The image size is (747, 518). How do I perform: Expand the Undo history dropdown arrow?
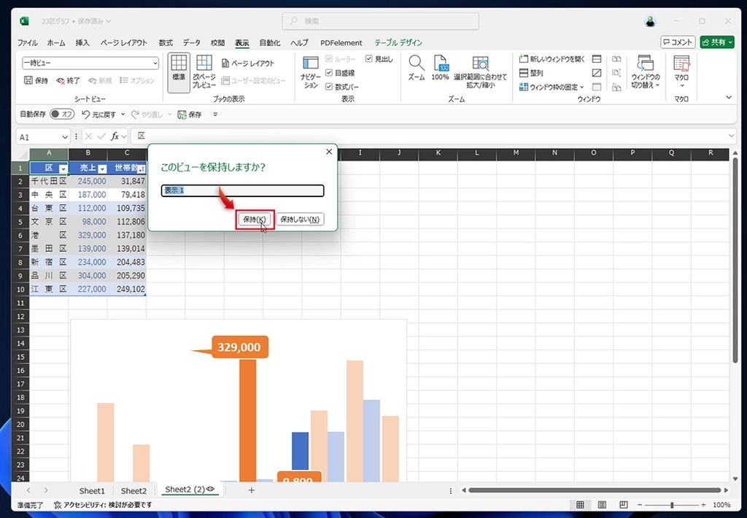coord(123,115)
